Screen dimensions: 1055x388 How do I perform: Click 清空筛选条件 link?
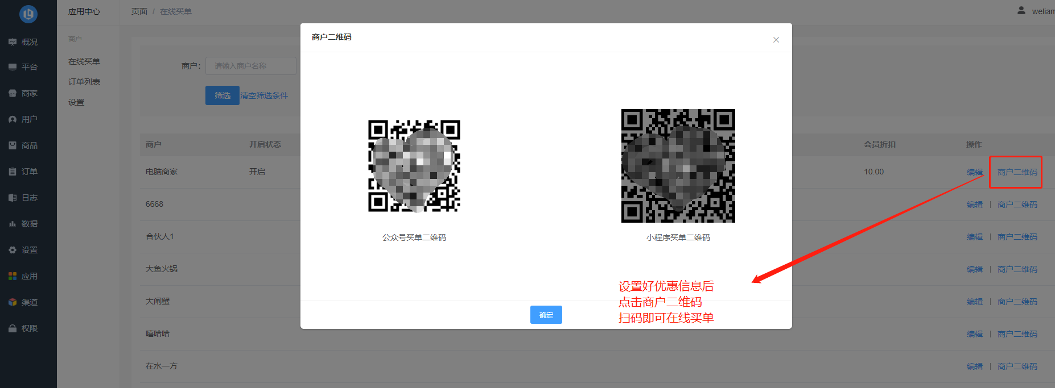(x=264, y=95)
